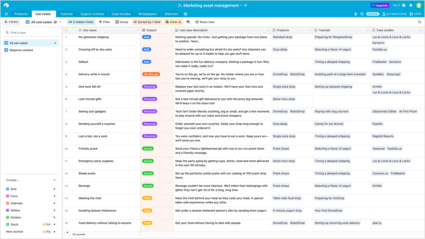Add a new Gantt view
The image size is (425, 239).
[54, 224]
